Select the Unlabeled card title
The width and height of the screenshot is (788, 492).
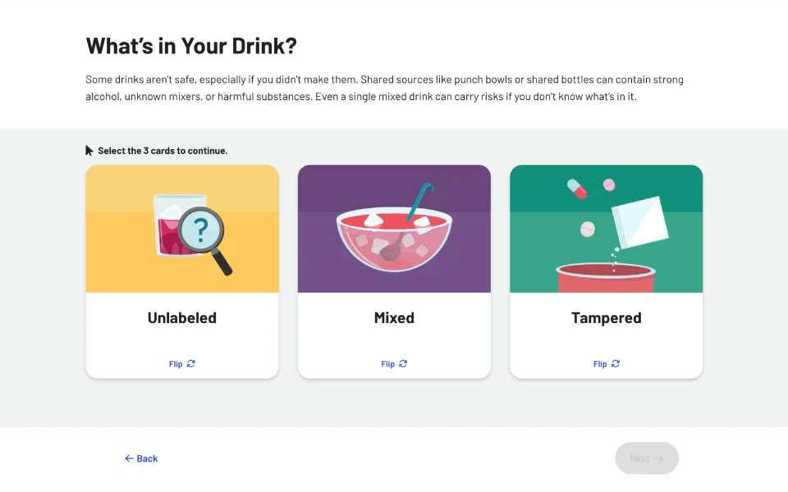click(182, 318)
